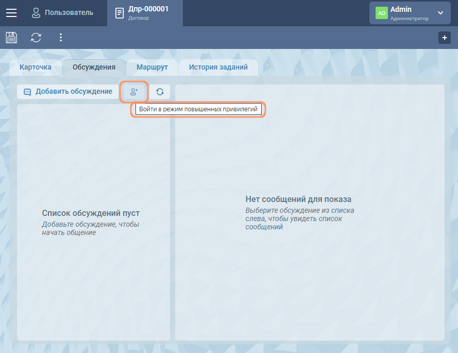Screen dimensions: 458x353
Task: Expand the Admin account dropdown chevron
Action: tap(440, 13)
